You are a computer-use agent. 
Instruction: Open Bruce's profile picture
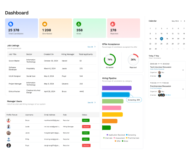(8, 120)
